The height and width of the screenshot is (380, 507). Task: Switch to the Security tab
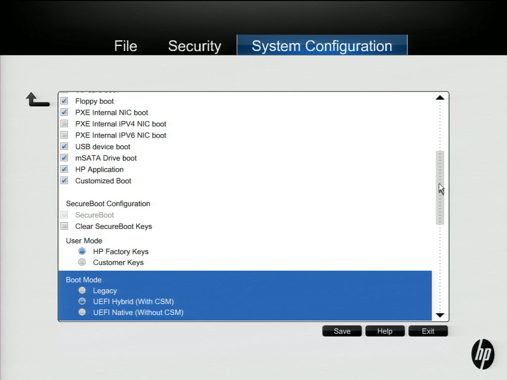194,46
